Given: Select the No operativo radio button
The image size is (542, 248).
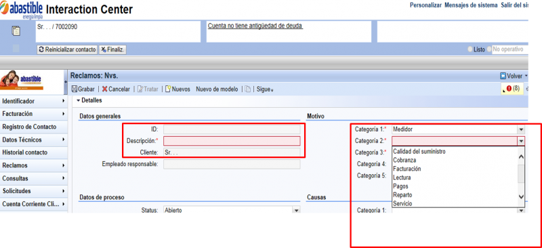Looking at the screenshot, I should (x=489, y=49).
